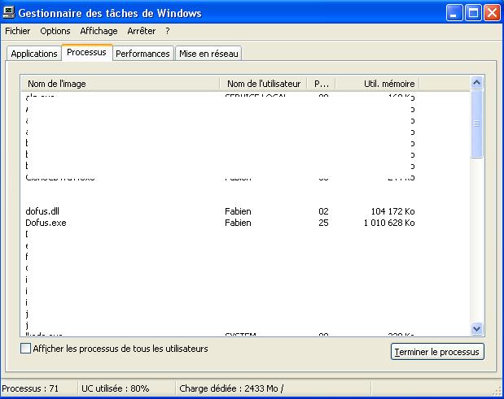Viewport: 504px width, 399px height.
Task: Switch to the Applications tab
Action: pos(34,54)
